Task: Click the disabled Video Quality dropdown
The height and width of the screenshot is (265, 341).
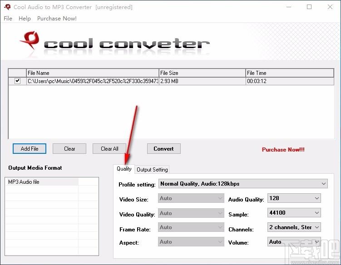Action: tap(191, 213)
